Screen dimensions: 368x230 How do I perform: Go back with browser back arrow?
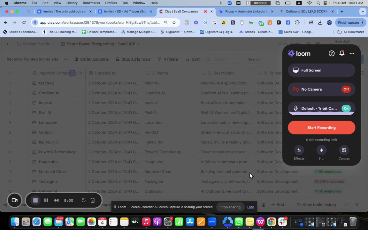(x=6, y=23)
